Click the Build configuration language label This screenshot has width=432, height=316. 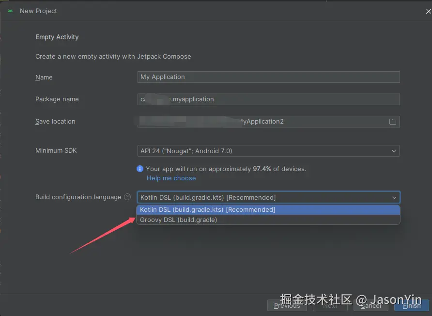[x=78, y=197]
